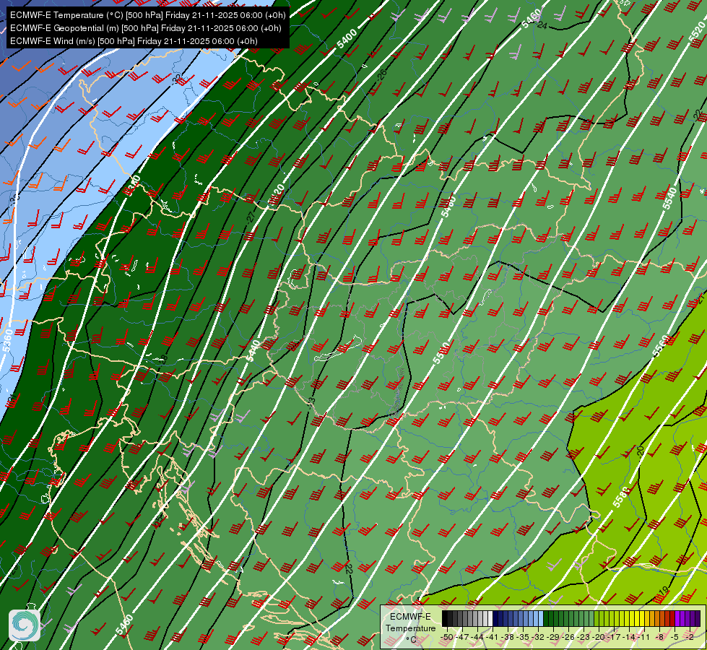
Task: Click the '-29' legend scale label
Action: [554, 637]
